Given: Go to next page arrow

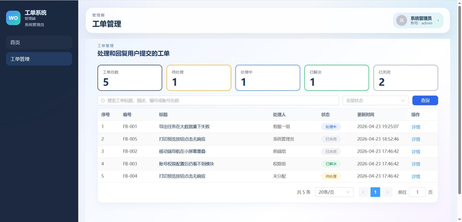Looking at the screenshot, I should 388,192.
